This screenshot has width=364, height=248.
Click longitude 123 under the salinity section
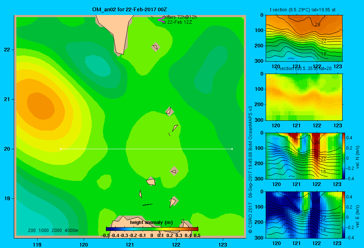337,125
